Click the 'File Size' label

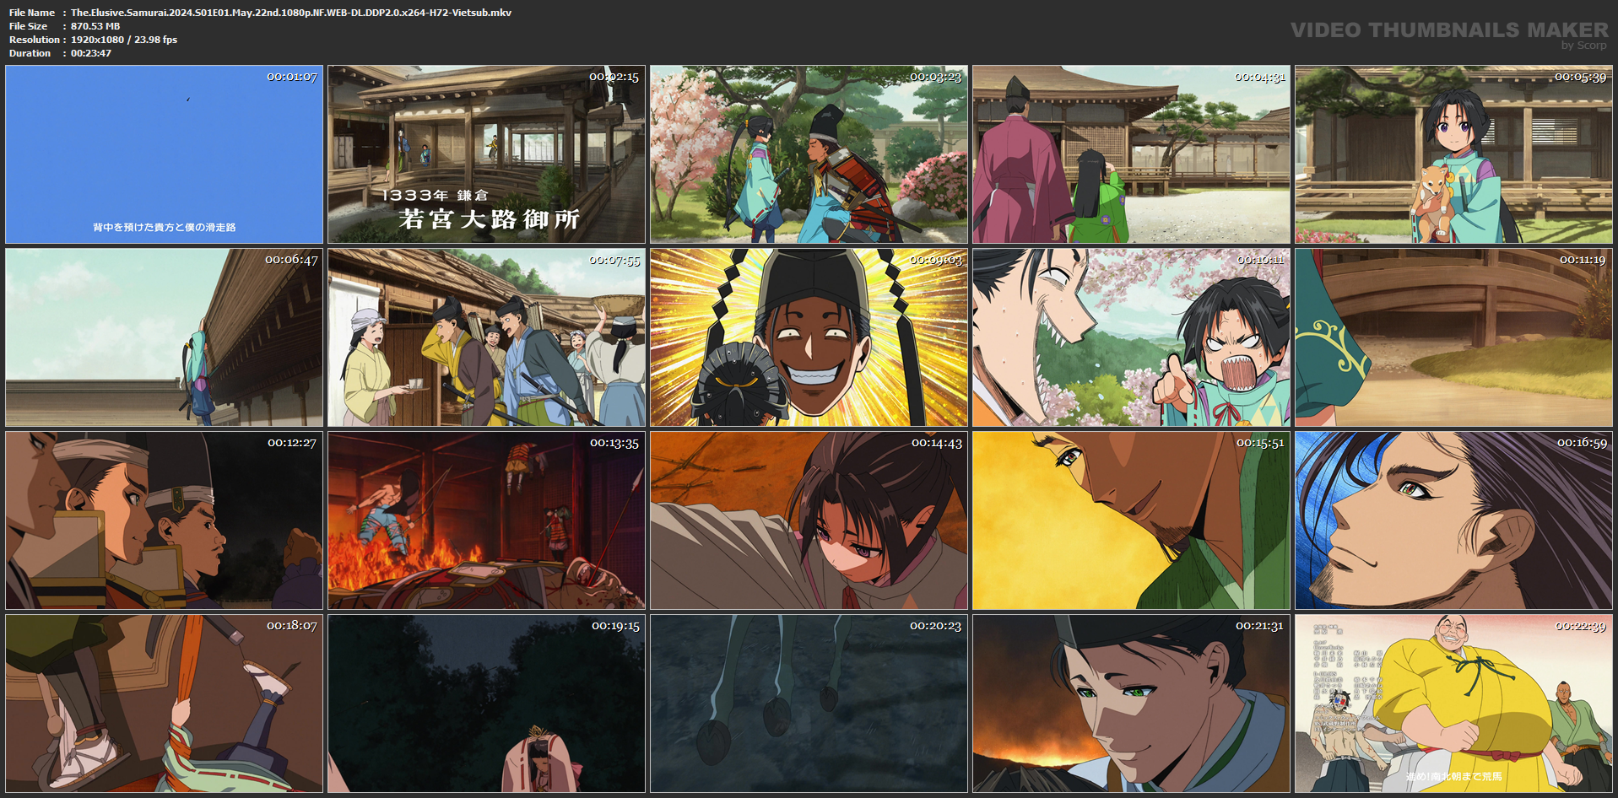28,26
